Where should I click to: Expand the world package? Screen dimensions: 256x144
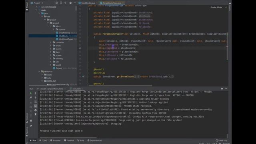coord(51,65)
